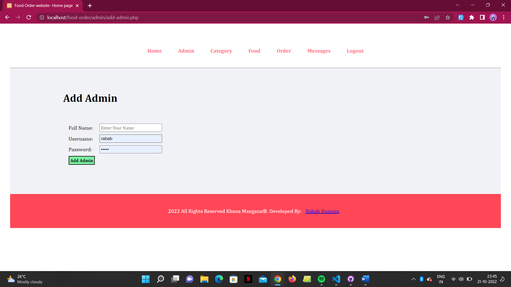The height and width of the screenshot is (287, 511).
Task: Go to the Messages page
Action: (x=319, y=51)
